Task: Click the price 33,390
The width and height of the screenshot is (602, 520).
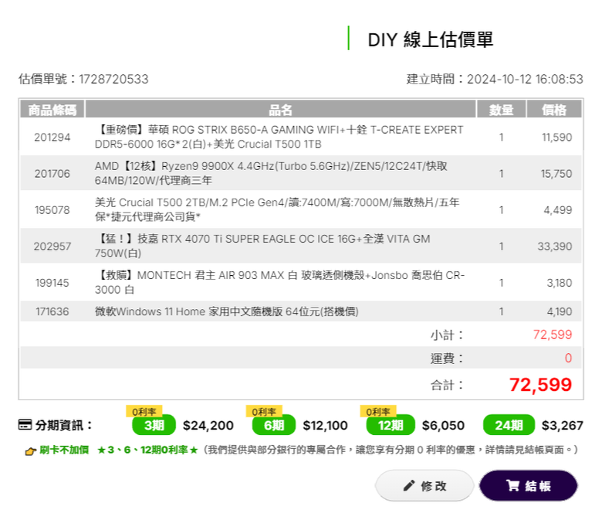Action: point(555,246)
